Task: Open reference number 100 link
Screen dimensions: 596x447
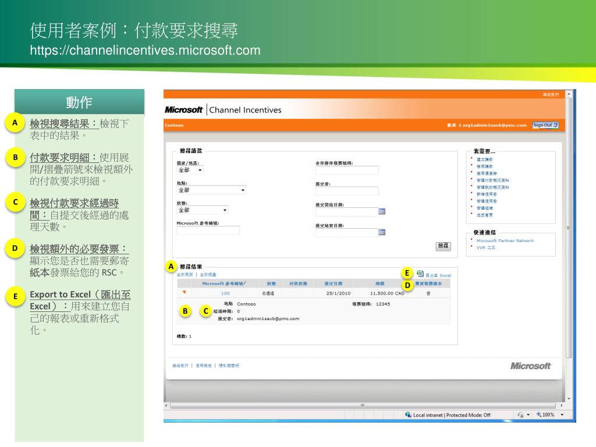Action: pos(225,293)
